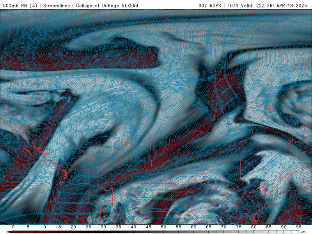Click the colorbar label "25"

click(x=89, y=227)
